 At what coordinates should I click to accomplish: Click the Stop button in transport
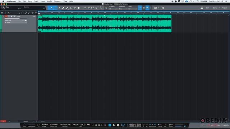tap(110, 125)
